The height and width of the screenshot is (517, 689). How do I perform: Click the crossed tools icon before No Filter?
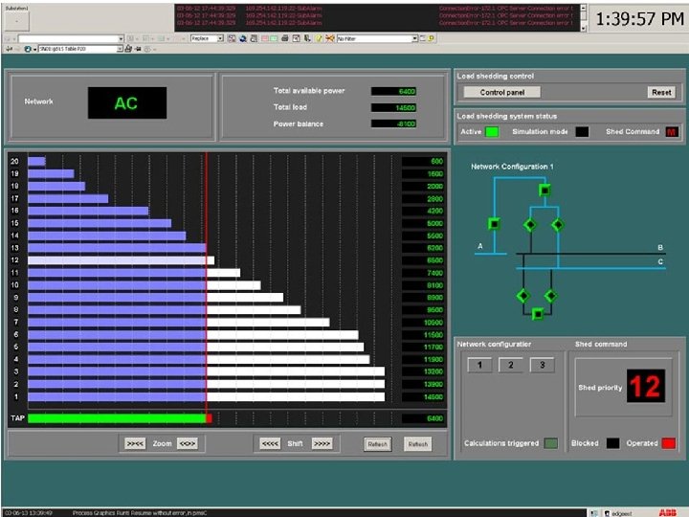[x=329, y=38]
